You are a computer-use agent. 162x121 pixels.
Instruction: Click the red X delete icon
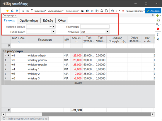pos(158,29)
